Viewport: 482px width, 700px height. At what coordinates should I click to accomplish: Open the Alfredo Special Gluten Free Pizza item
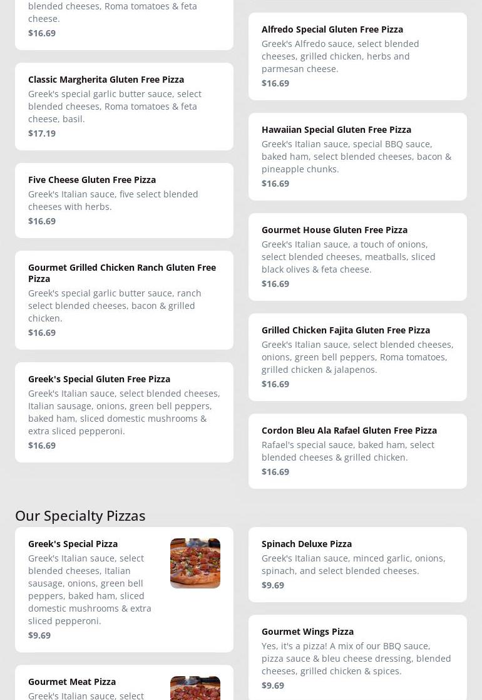pos(332,29)
